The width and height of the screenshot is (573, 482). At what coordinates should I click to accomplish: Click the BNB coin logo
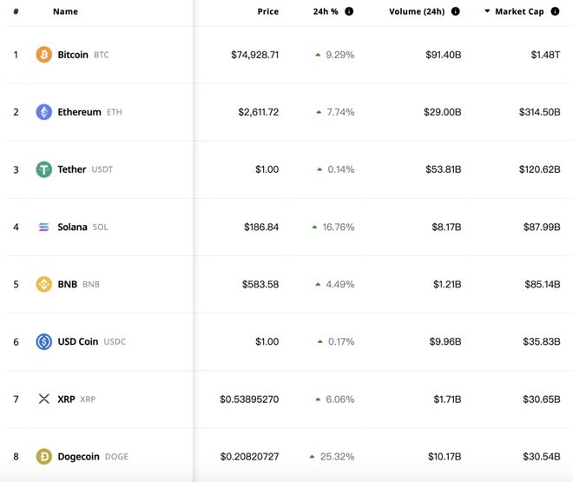pos(44,284)
